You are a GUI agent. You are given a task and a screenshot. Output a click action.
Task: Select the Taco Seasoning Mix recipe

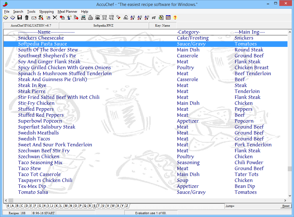coord(146,162)
